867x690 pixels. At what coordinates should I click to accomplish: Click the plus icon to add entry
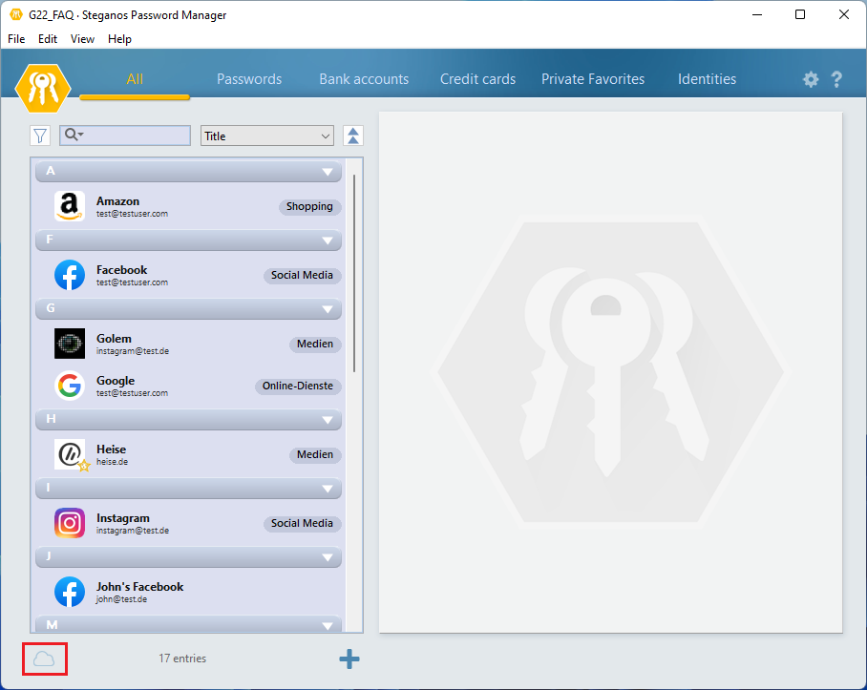click(x=349, y=659)
